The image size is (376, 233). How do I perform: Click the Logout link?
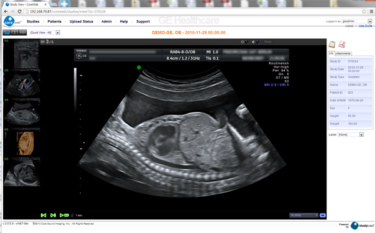(349, 26)
